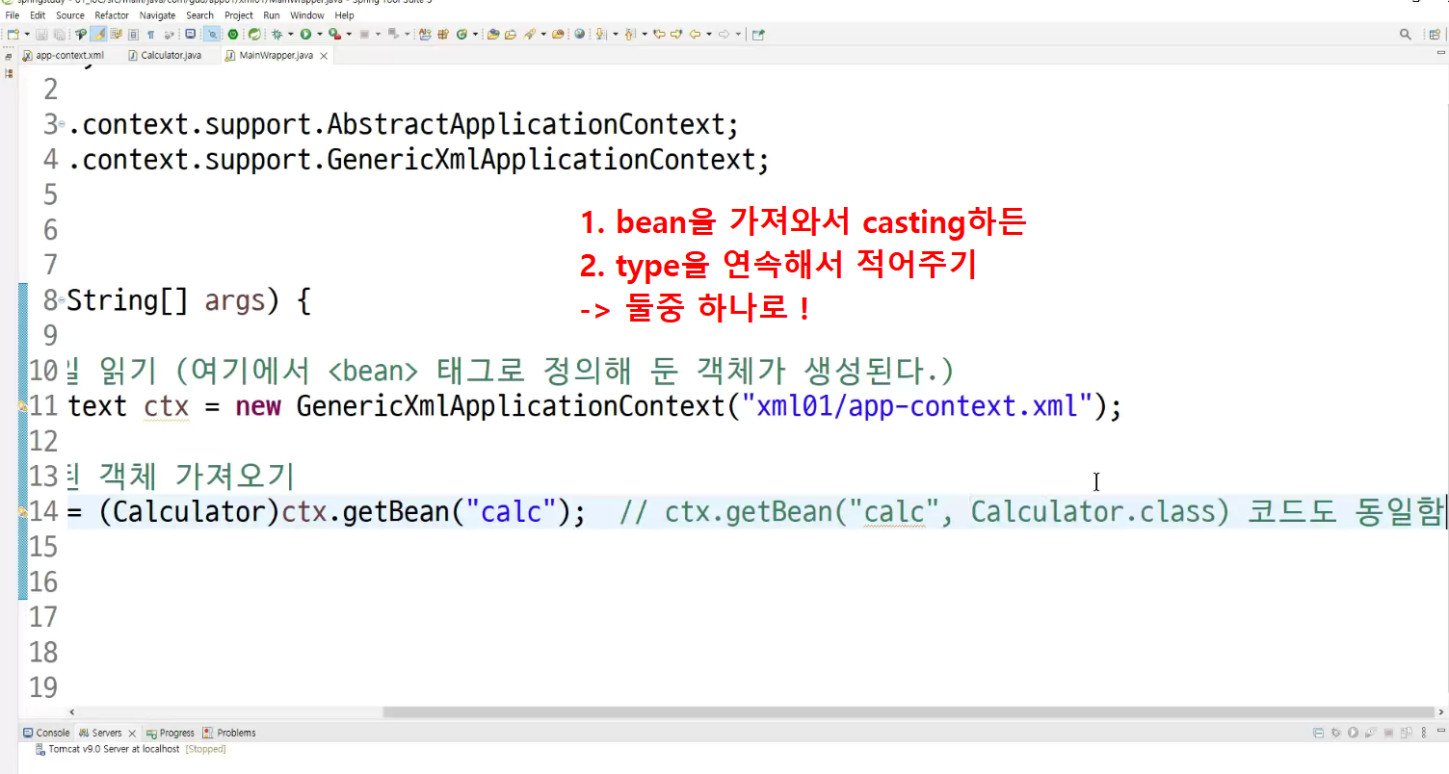1449x774 pixels.
Task: Click the Open Task folder icon
Action: click(511, 34)
